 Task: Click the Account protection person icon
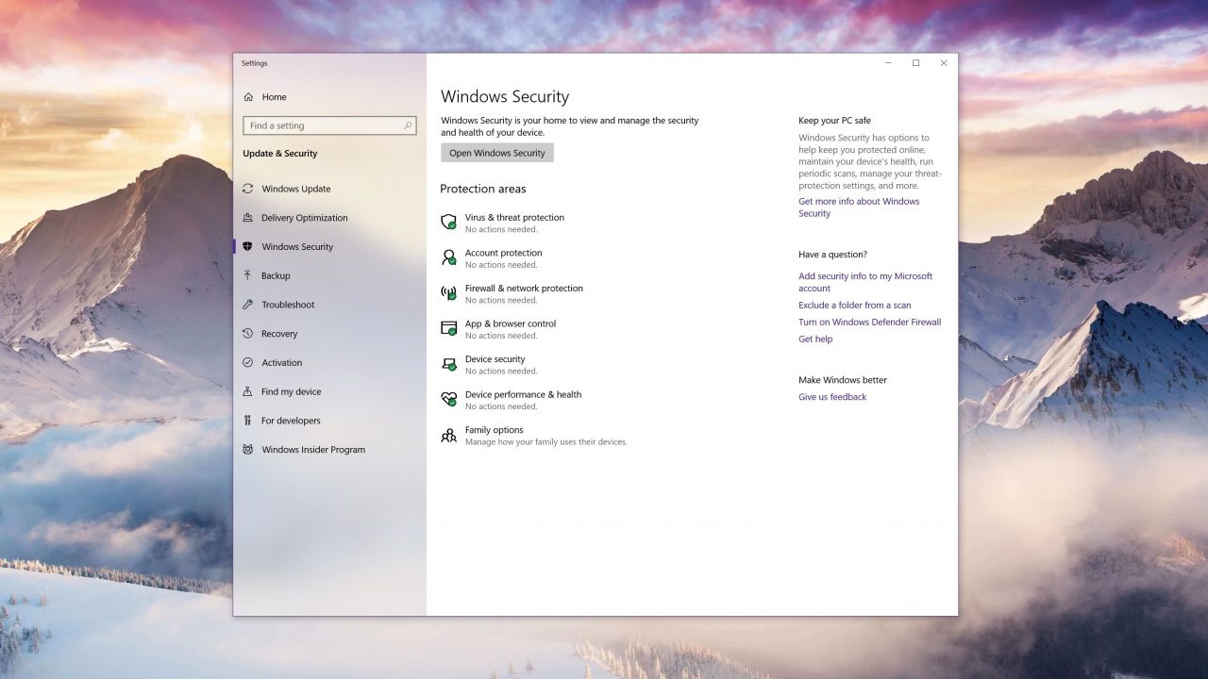(x=449, y=257)
